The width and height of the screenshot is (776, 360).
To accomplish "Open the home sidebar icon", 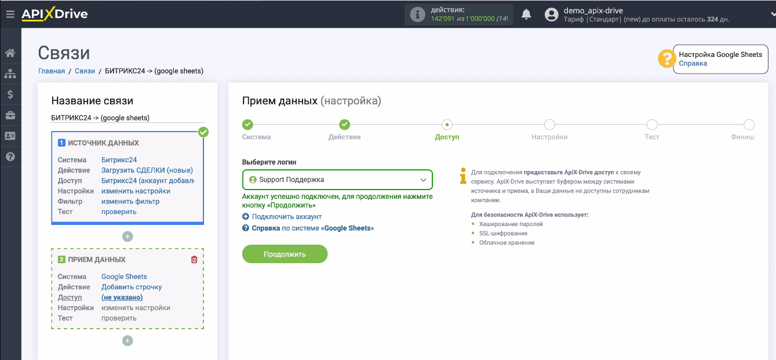I will pos(10,53).
